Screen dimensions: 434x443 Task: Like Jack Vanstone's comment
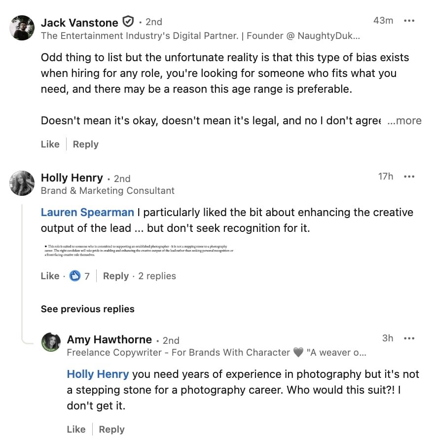[x=49, y=144]
